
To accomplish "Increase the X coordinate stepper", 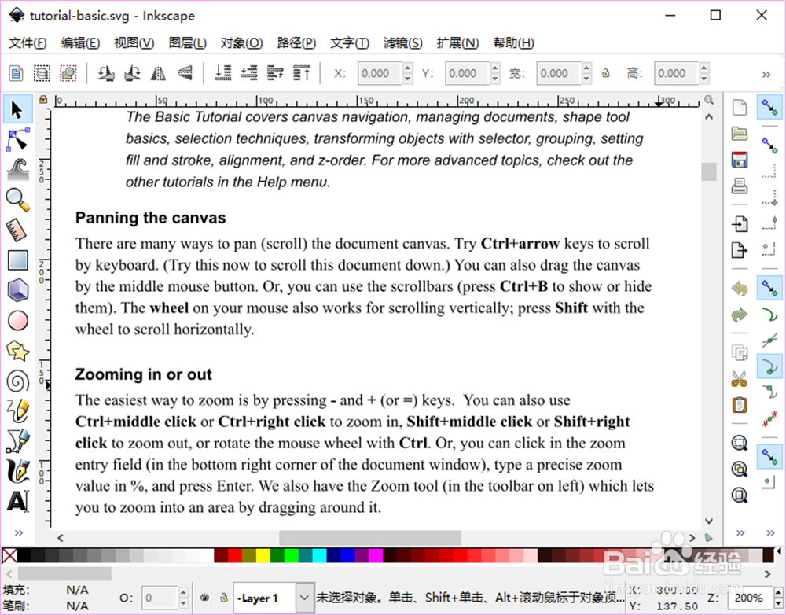I will pos(407,68).
